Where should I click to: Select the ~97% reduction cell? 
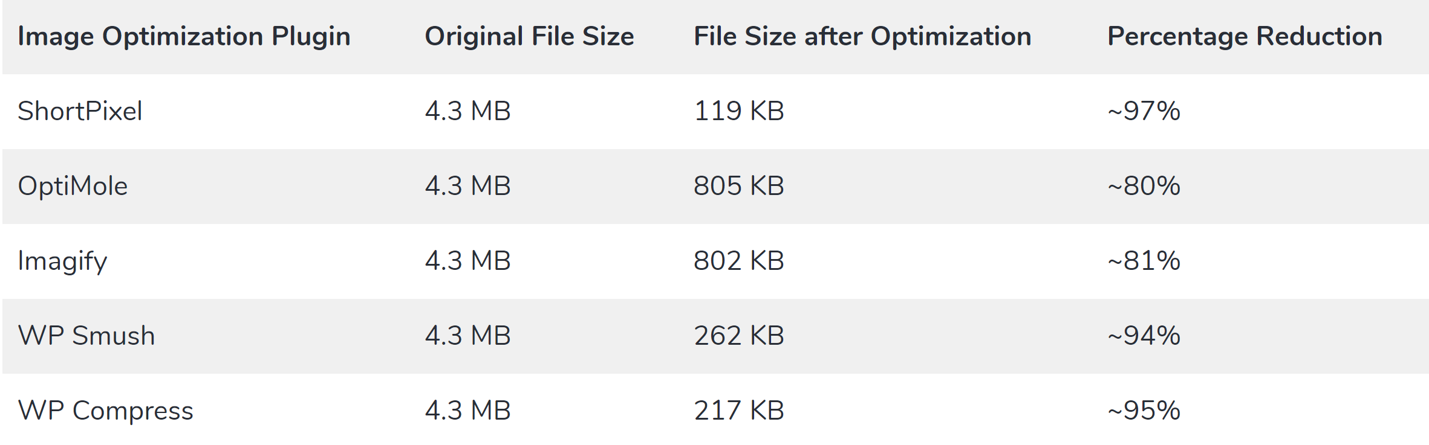(1144, 111)
